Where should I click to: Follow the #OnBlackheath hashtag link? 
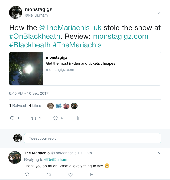35,36
